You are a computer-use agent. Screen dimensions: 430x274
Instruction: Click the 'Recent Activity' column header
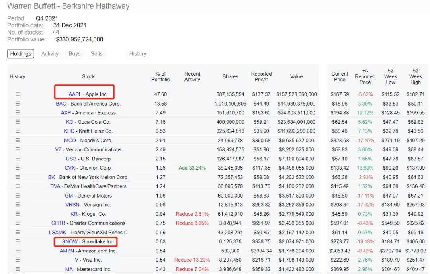point(192,76)
